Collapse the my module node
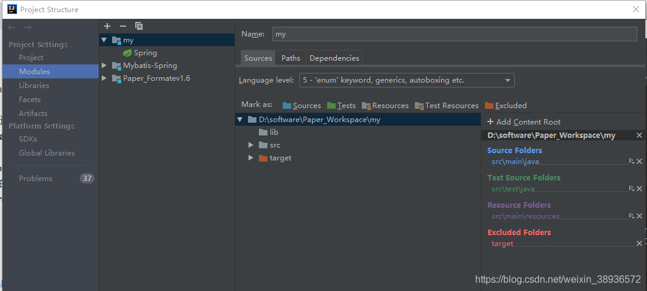 104,40
